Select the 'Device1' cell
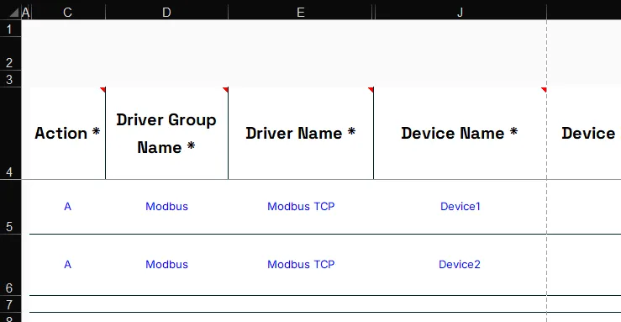This screenshot has height=322, width=621. point(460,207)
